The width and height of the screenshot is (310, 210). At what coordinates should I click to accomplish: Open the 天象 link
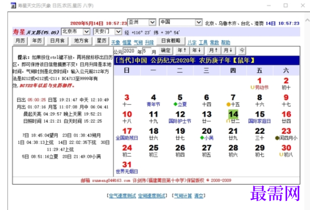(x=116, y=43)
